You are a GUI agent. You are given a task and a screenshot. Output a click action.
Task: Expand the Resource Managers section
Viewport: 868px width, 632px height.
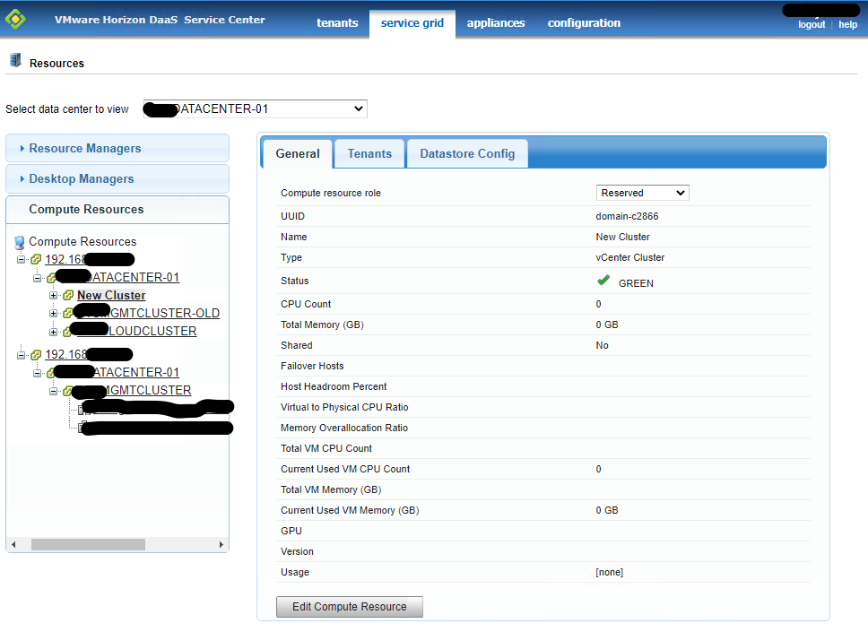coord(117,148)
